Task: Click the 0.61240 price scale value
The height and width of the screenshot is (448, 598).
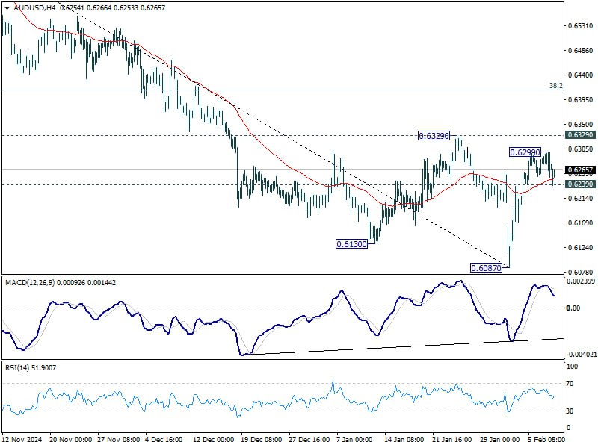Action: (x=581, y=248)
